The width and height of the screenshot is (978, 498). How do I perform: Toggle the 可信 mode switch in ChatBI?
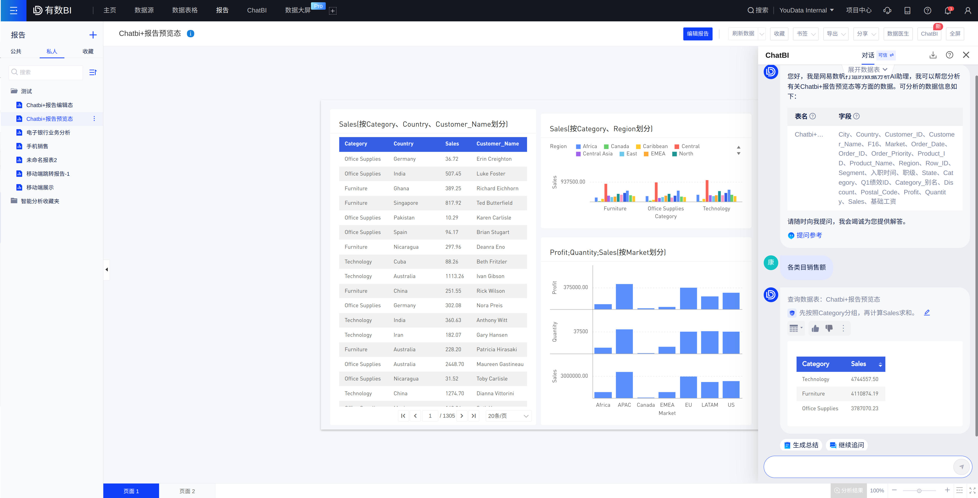(886, 55)
